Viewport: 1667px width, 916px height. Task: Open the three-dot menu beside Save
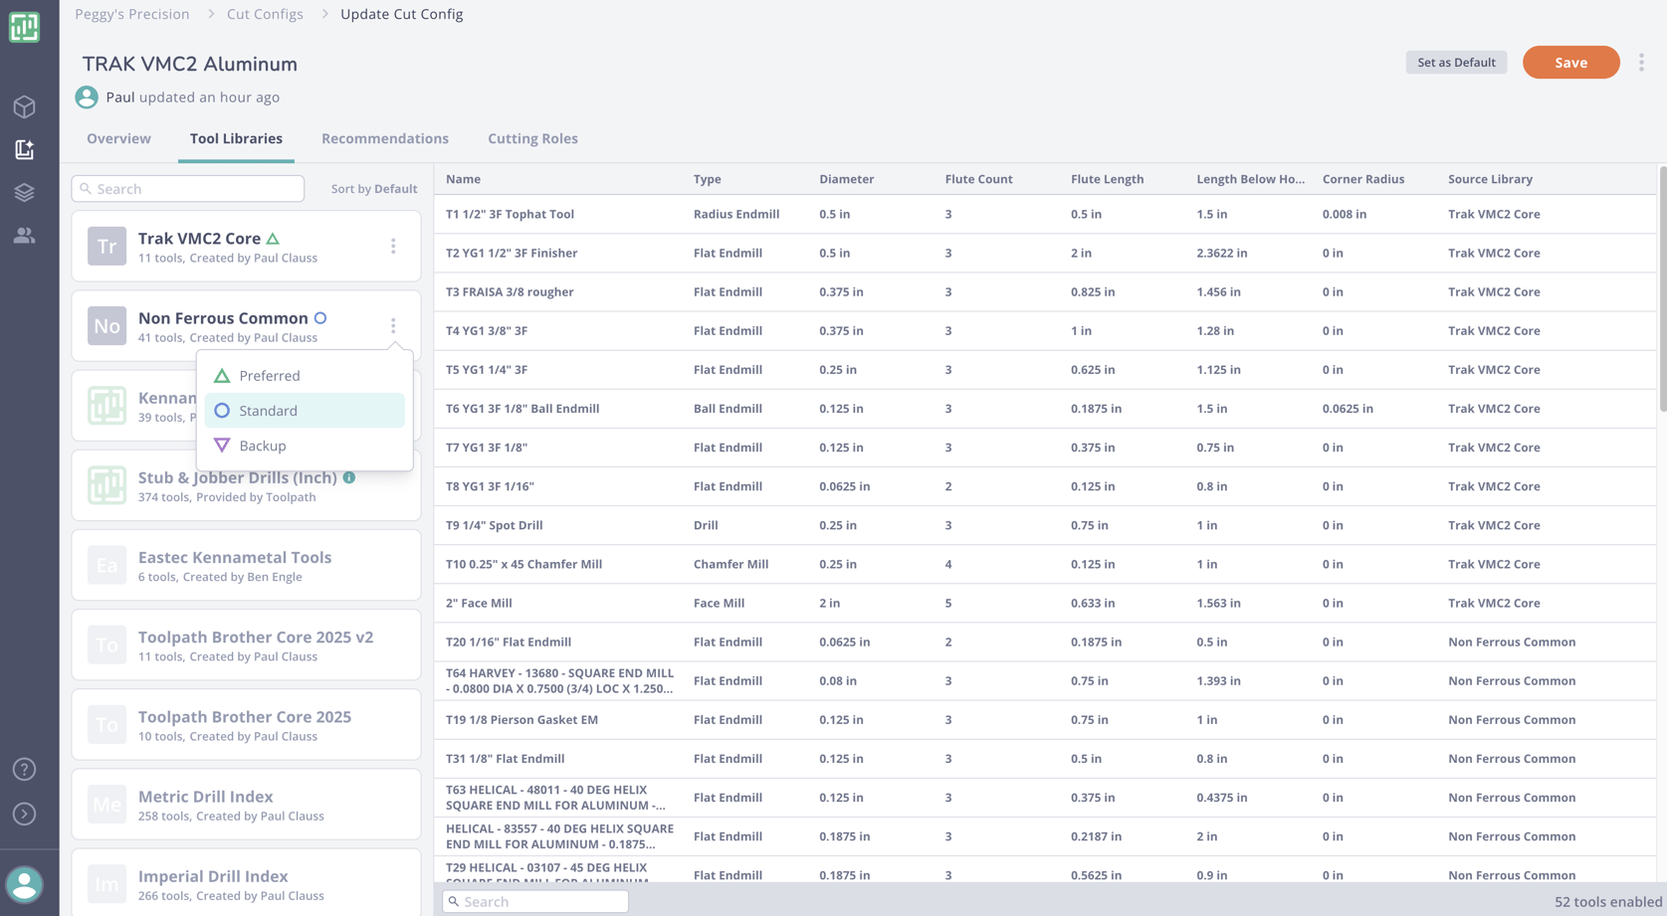1642,62
